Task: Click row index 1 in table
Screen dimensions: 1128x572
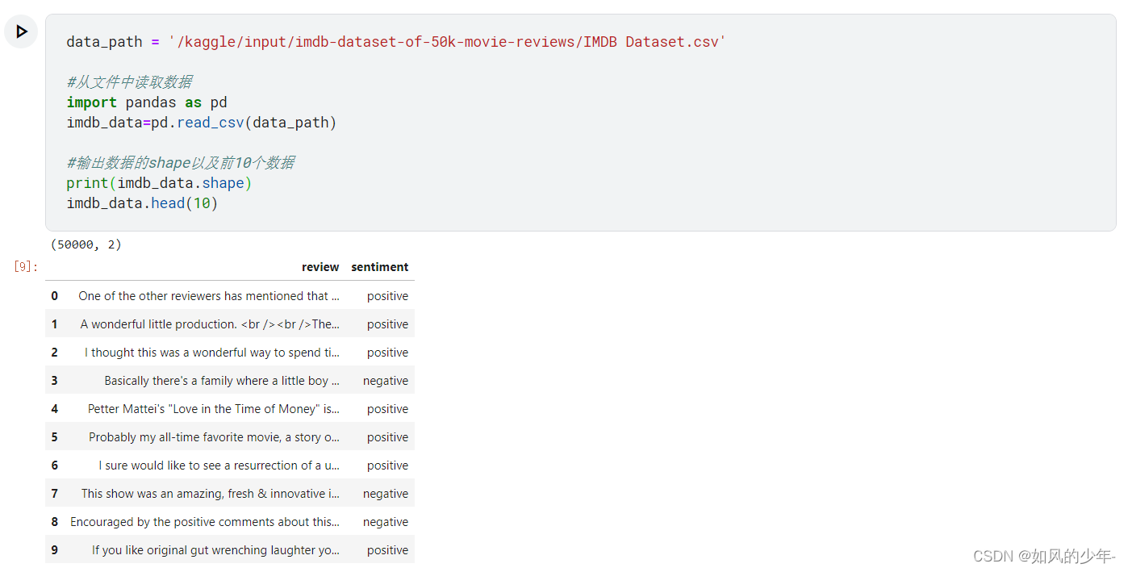Action: (55, 324)
